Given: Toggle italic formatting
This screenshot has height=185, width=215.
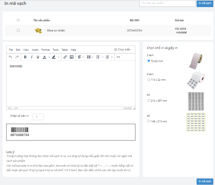Looking at the screenshot, I should 31,57.
